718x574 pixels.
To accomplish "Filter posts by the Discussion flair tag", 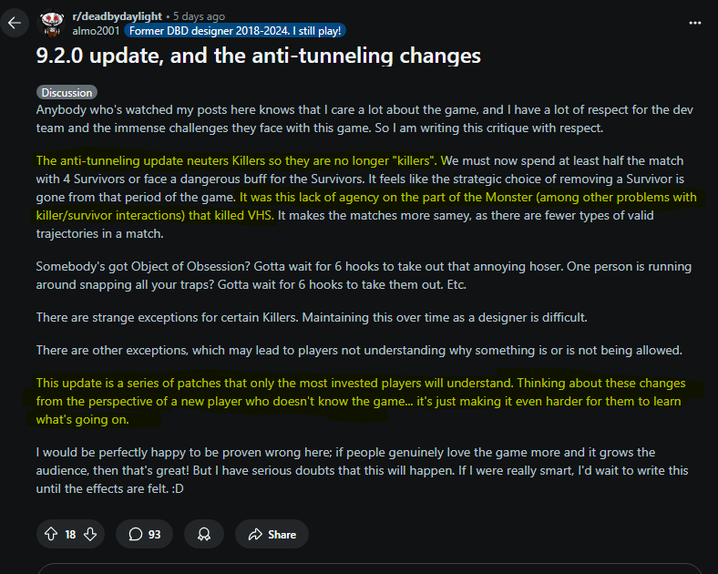I will pos(67,92).
